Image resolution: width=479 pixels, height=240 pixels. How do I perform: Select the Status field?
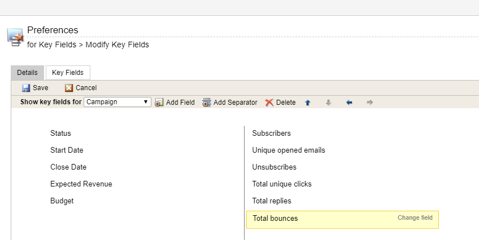pos(60,134)
